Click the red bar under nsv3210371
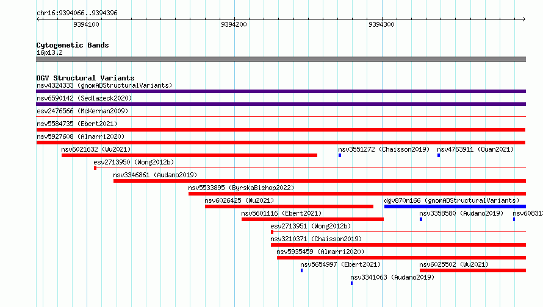This screenshot has height=307, width=543. point(398,245)
